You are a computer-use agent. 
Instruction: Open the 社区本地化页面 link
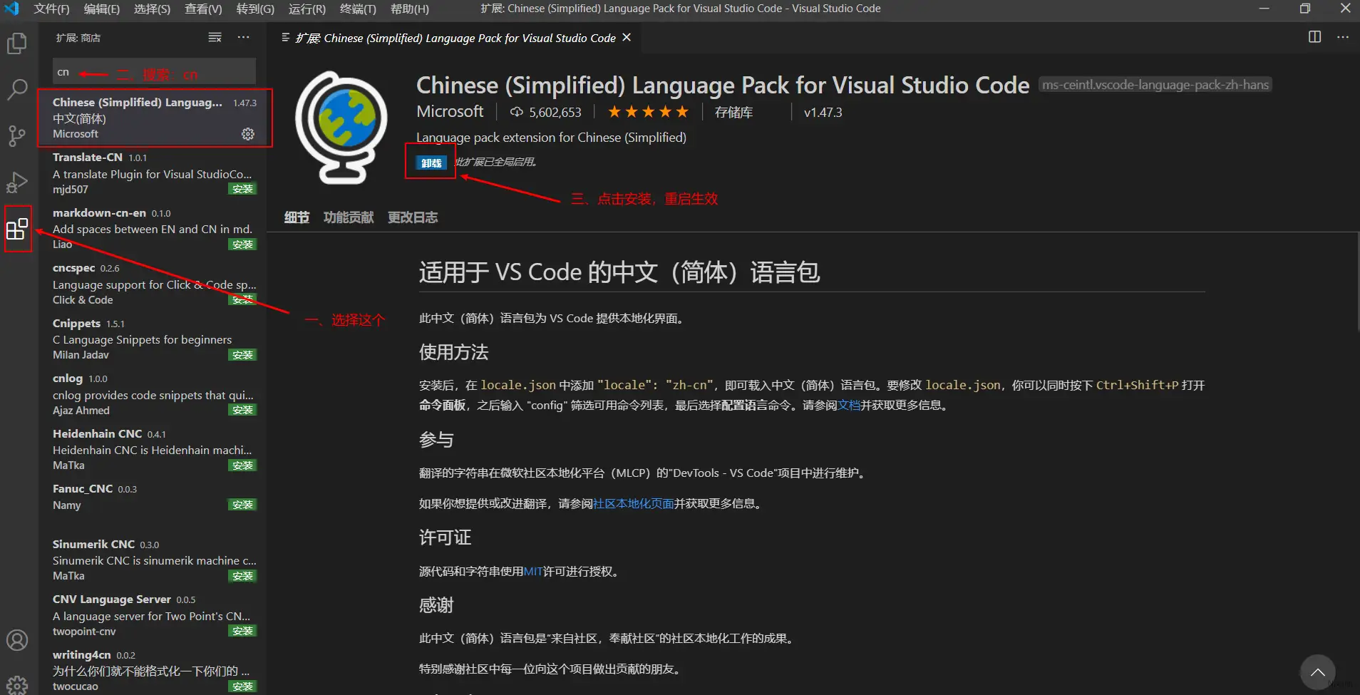(x=634, y=503)
